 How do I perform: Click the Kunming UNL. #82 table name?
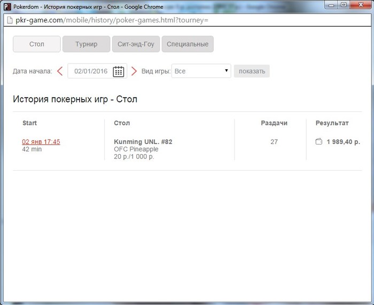[143, 142]
